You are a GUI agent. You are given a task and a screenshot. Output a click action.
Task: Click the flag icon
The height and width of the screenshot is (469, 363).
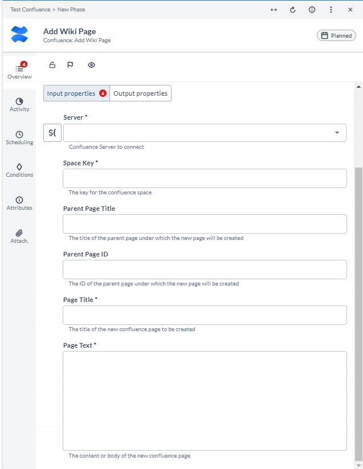click(x=70, y=65)
